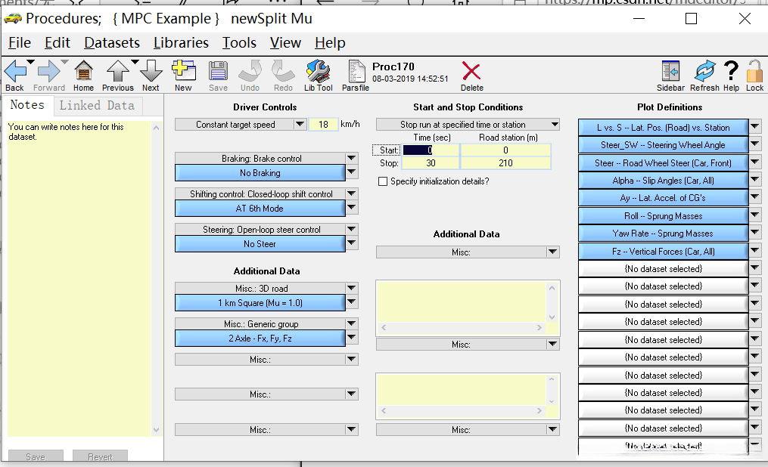The height and width of the screenshot is (467, 768).
Task: Toggle the Sidebar panel
Action: click(670, 72)
